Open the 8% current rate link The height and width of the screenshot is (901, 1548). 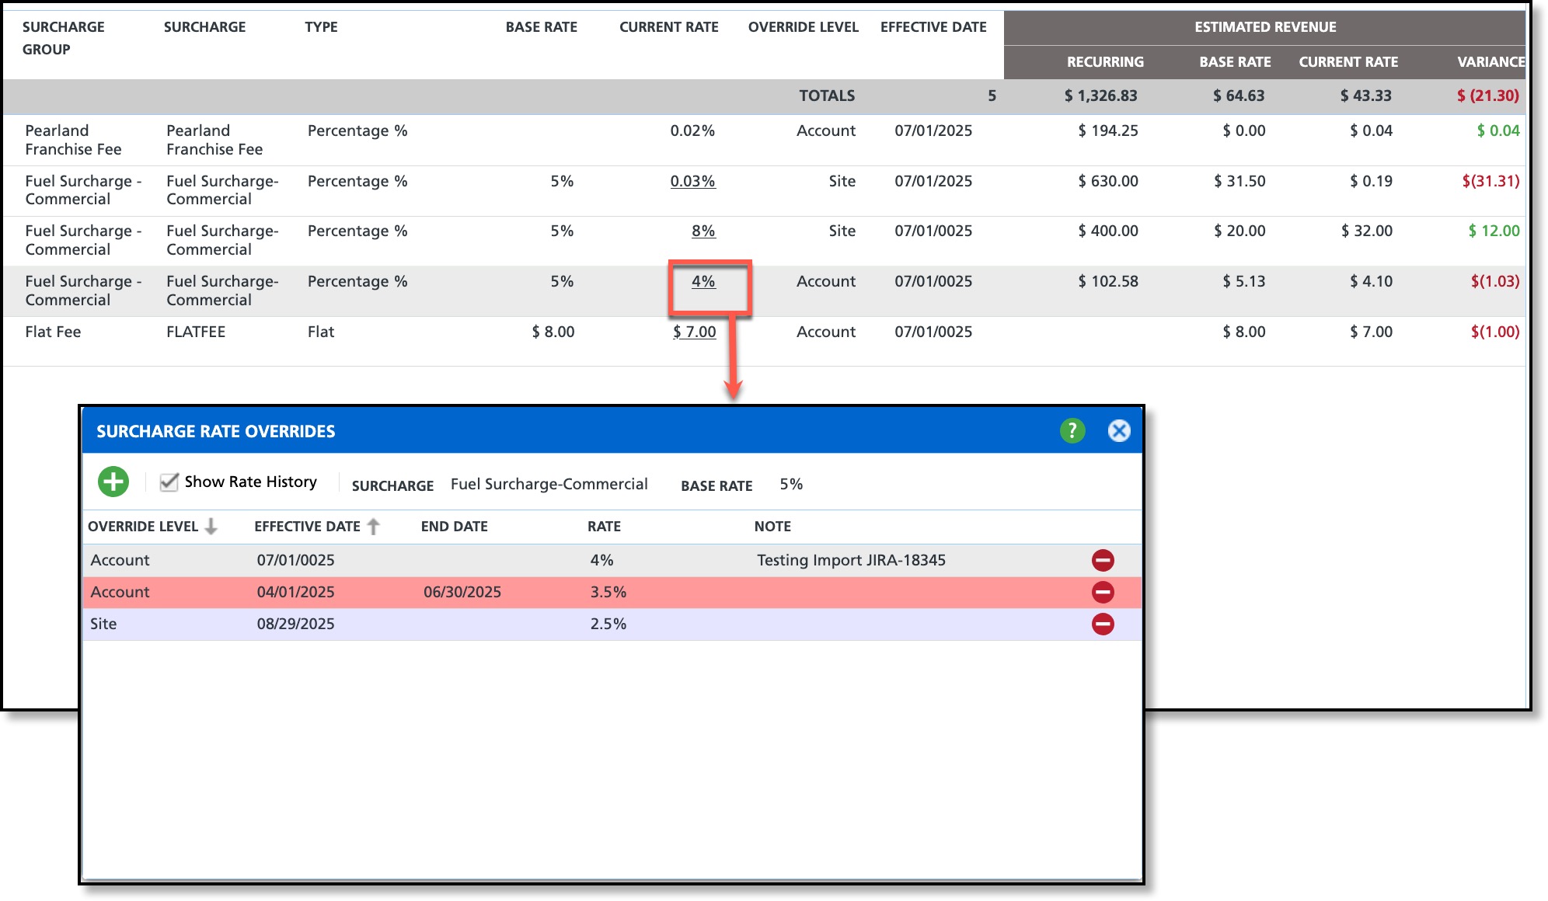pos(703,231)
